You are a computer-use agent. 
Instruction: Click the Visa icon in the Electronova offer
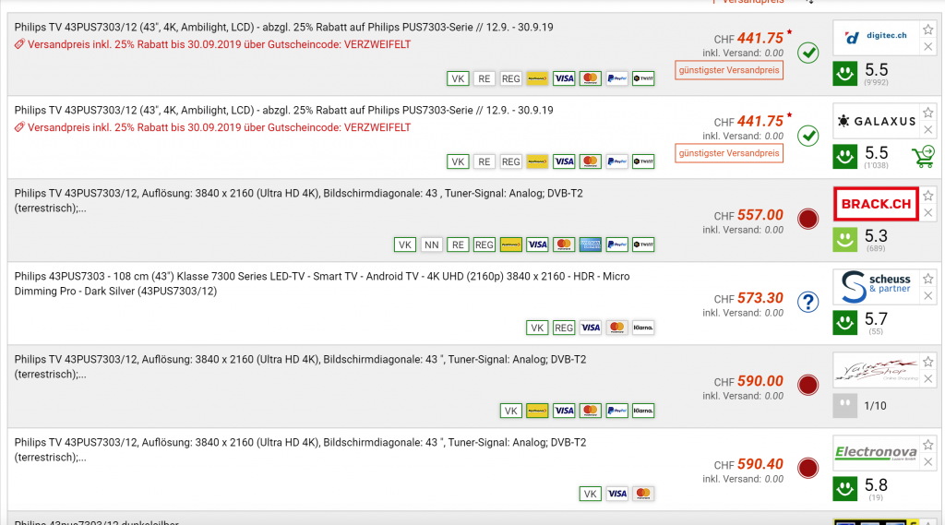(x=617, y=494)
